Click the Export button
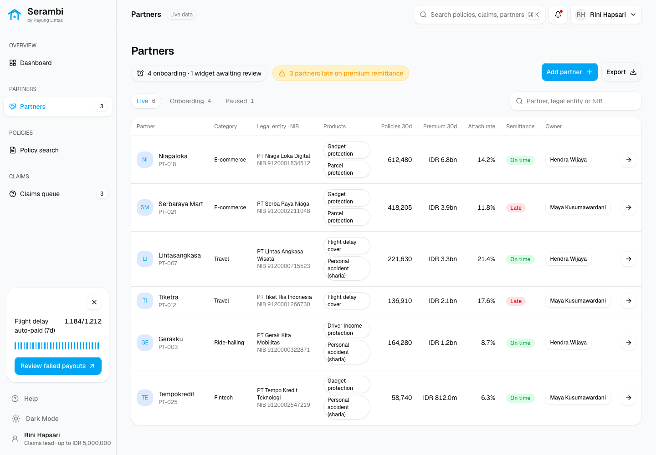Viewport: 656px width, 455px height. pos(621,72)
